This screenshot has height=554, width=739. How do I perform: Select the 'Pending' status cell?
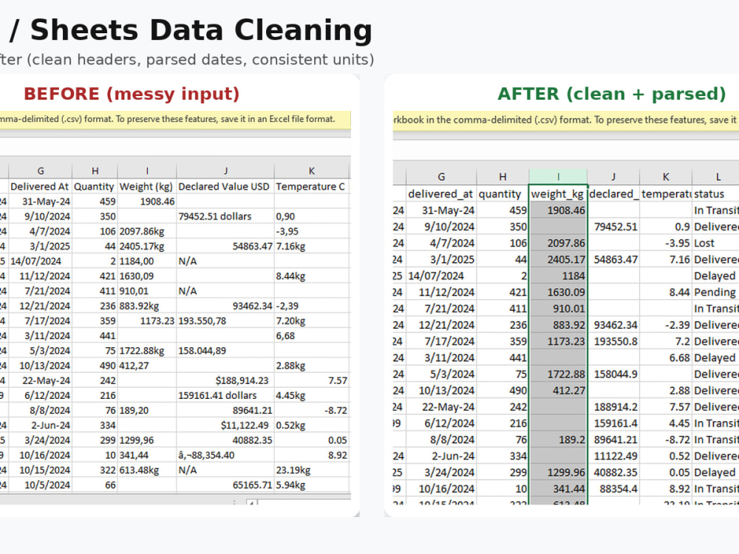coord(716,292)
